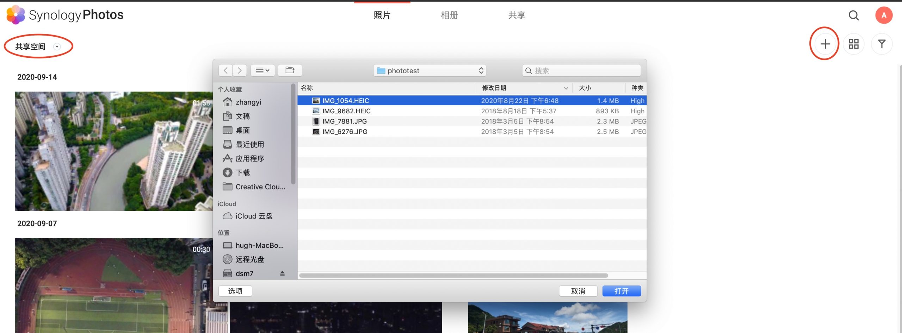Click the IMG_7881.JPG file thumbnail icon
The width and height of the screenshot is (902, 333).
316,121
